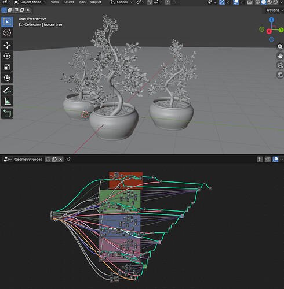Click the viewport zoom magnifier icon

click(280, 47)
